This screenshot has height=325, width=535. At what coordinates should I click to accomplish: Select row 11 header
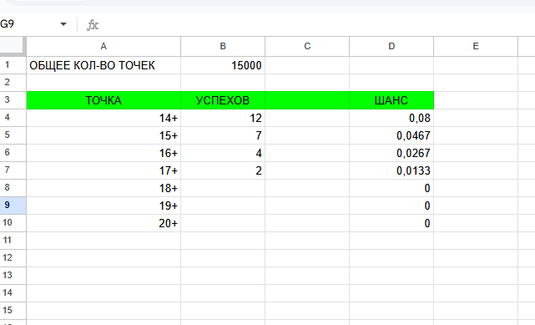(x=13, y=241)
